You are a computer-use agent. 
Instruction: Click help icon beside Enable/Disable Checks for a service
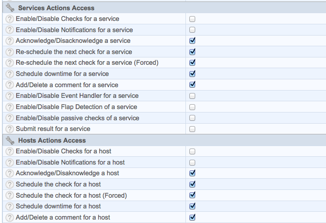(x=9, y=19)
